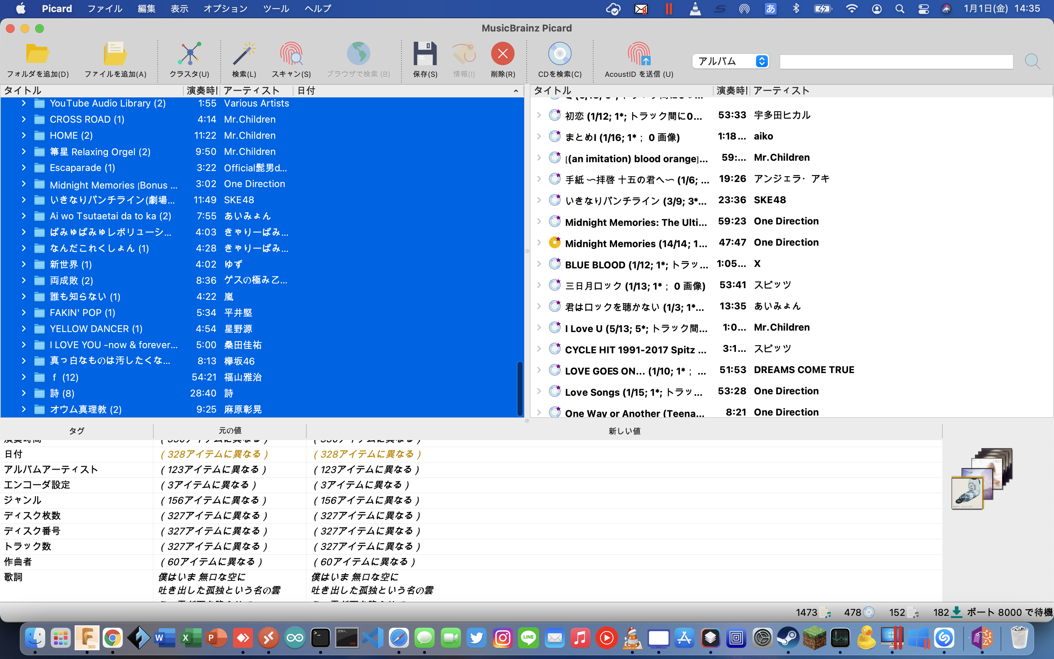Image resolution: width=1054 pixels, height=659 pixels.
Task: Click the Lookup in Browser (ブラウザで検索) globe icon
Action: pos(358,54)
